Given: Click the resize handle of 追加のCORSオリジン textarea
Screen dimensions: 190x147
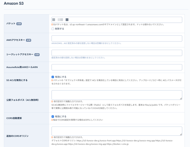Looking at the screenshot, I should tap(181, 134).
